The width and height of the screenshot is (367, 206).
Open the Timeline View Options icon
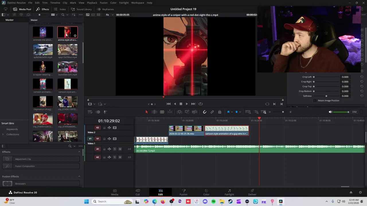[x=90, y=112]
